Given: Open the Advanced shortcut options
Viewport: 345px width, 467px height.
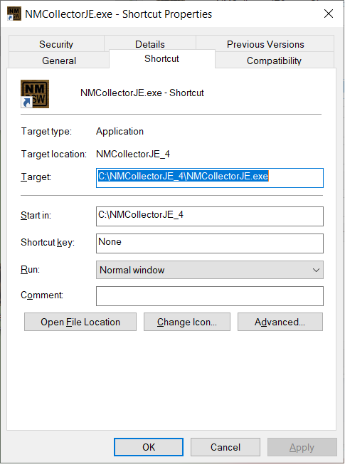Looking at the screenshot, I should [x=280, y=322].
